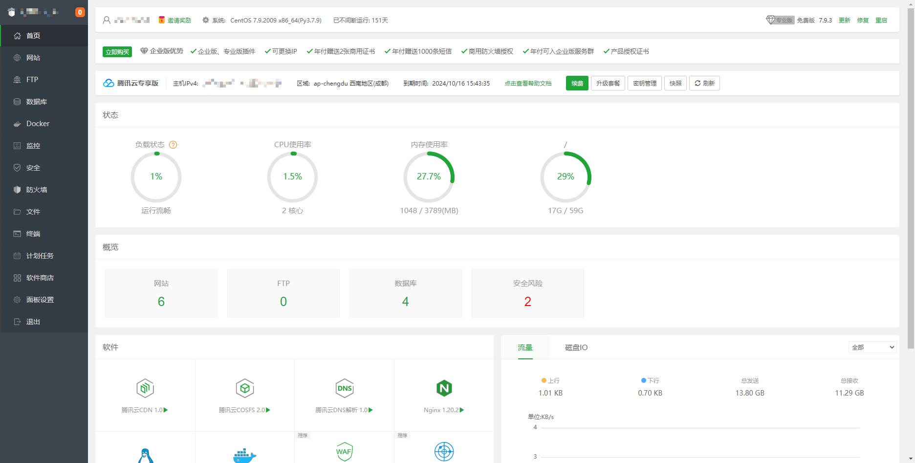Click the 计划任务 calendar sidebar icon

click(17, 256)
